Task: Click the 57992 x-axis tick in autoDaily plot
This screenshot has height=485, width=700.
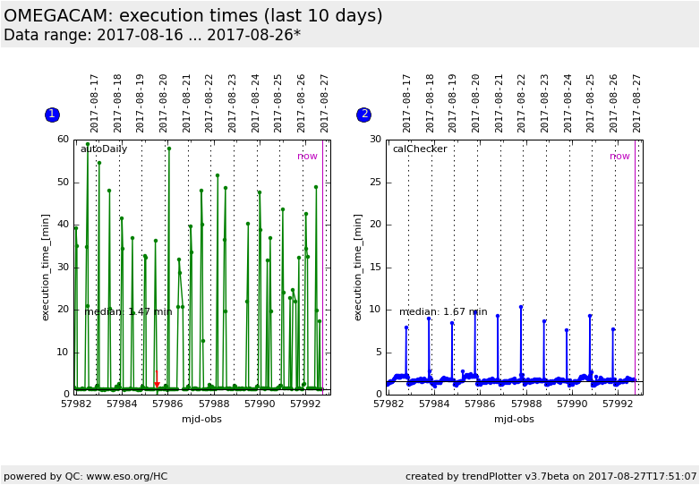Action: pyautogui.click(x=305, y=404)
